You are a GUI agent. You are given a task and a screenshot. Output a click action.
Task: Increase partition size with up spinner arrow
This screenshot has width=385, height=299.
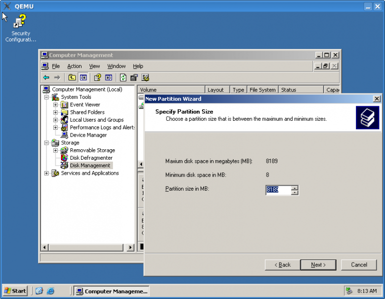pyautogui.click(x=294, y=188)
